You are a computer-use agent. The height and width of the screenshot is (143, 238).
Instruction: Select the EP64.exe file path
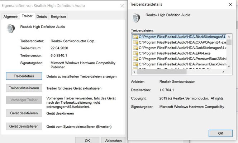coord(175,53)
